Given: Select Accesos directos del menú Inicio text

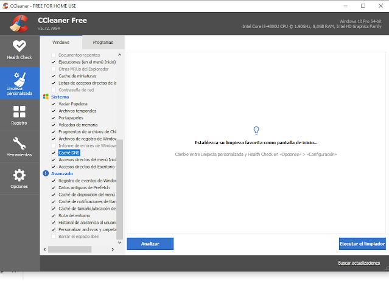Looking at the screenshot, I should tap(87, 159).
